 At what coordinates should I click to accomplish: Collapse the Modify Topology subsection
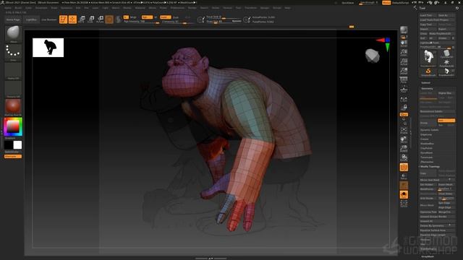pyautogui.click(x=430, y=167)
